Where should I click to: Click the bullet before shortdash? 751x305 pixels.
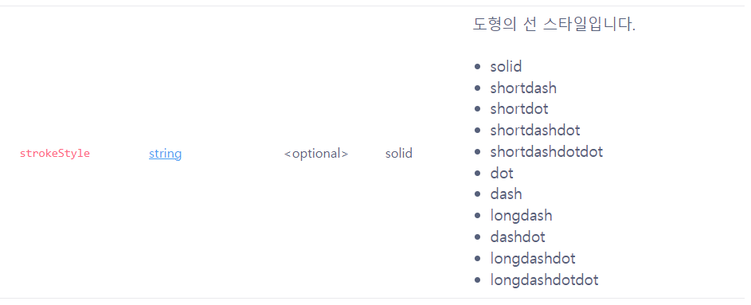click(x=477, y=88)
